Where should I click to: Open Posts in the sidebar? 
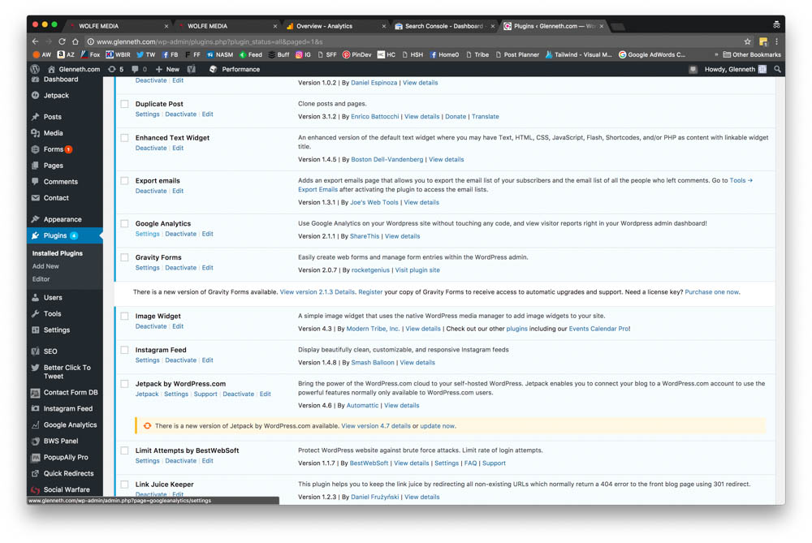click(x=52, y=117)
